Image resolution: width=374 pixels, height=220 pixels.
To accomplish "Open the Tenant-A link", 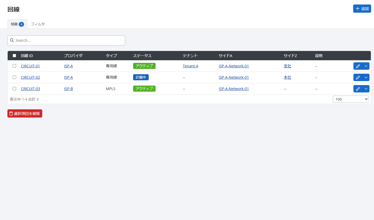I will (x=190, y=66).
